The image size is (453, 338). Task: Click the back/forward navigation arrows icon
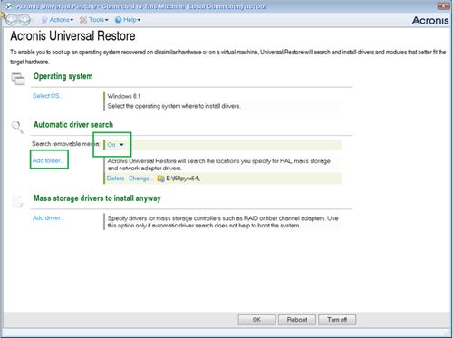coord(18,20)
